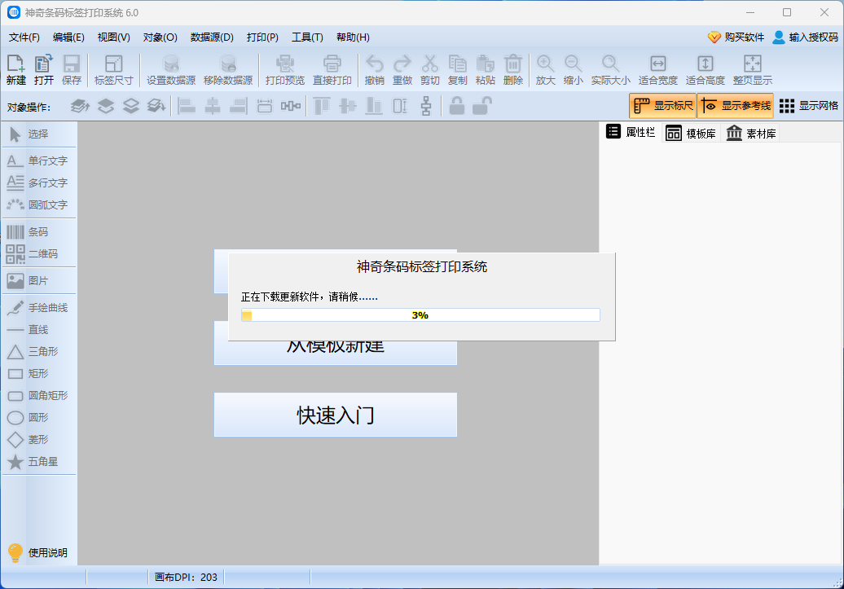
Task: Open 打印预览 print preview
Action: point(285,69)
